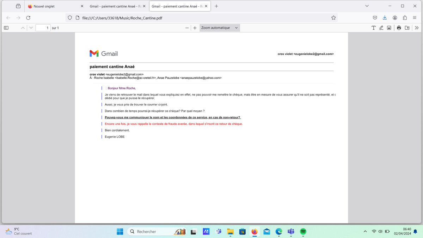The image size is (423, 238).
Task: Click the page number field
Action: [43, 28]
